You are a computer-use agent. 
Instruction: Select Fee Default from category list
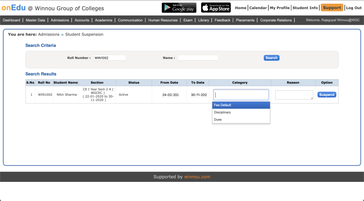(x=241, y=105)
